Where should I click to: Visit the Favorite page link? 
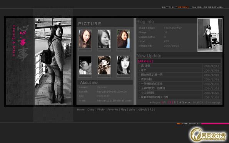pyautogui.click(x=113, y=110)
